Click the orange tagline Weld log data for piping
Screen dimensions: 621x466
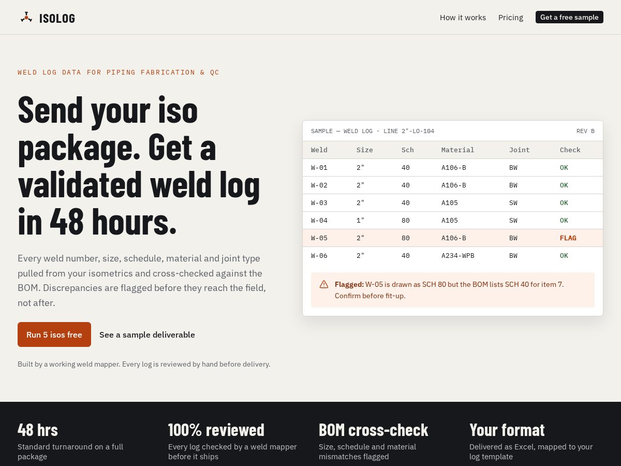tap(119, 72)
